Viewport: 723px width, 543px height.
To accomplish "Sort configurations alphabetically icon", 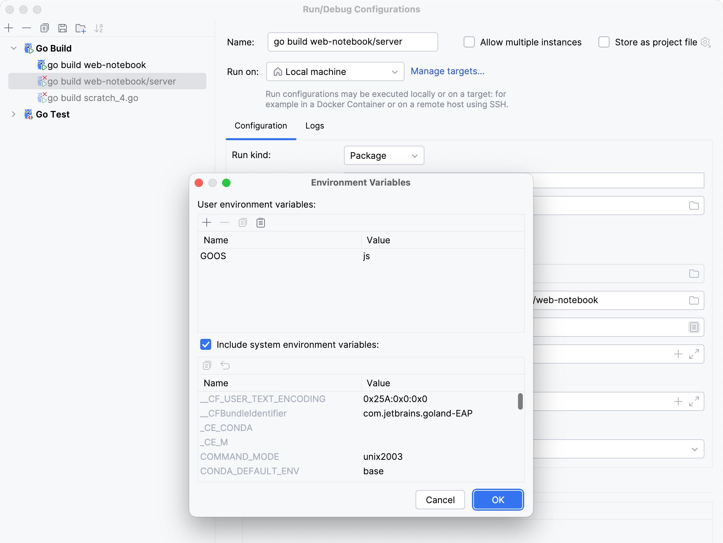I will [x=99, y=28].
